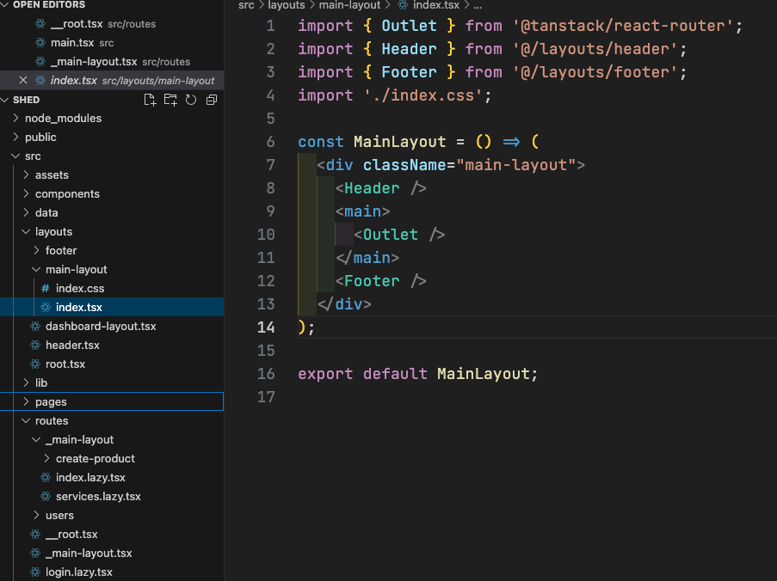Open index.lazy.tsx route file

[112, 477]
